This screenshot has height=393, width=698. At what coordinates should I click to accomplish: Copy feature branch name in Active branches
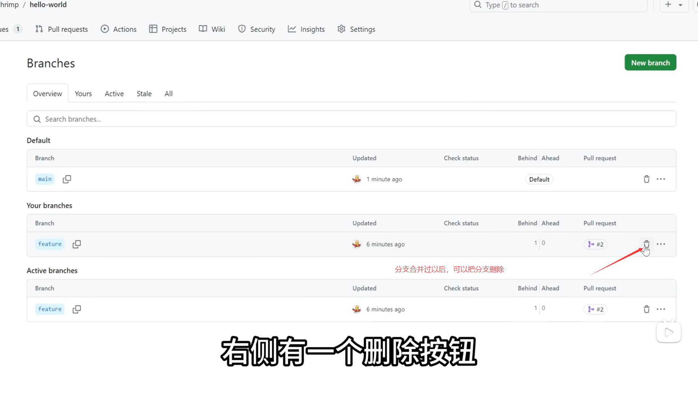pos(77,309)
